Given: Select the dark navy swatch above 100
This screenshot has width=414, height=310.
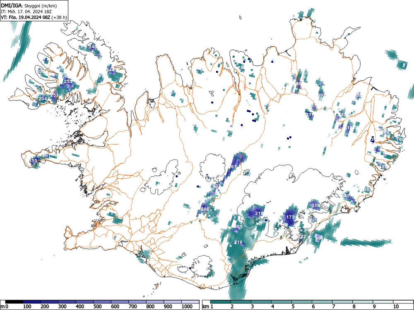Looking at the screenshot, I should (32, 302).
